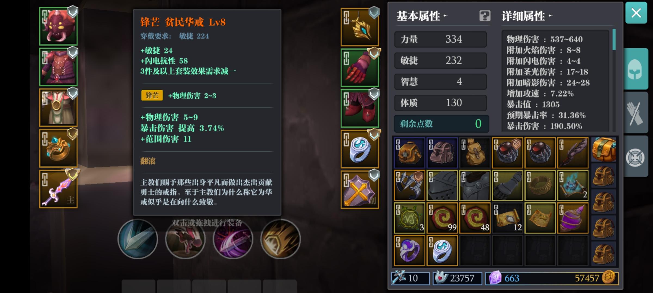Viewport: 653px width, 293px height.
Task: Select the red swirl item stack of 99
Action: coord(442,218)
